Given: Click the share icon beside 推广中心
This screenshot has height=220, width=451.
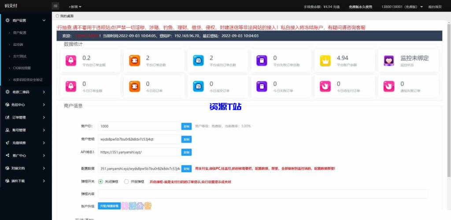Looking at the screenshot, I should click(8, 156).
